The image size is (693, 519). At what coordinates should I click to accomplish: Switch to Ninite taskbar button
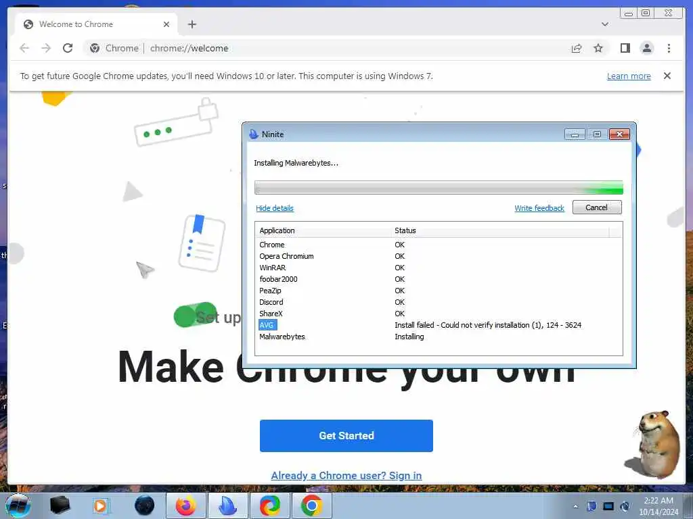click(227, 505)
